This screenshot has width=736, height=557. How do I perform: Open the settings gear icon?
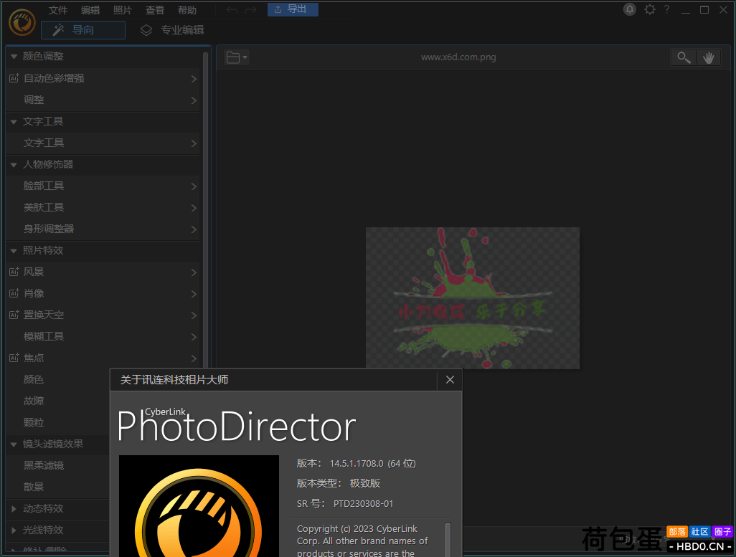click(x=650, y=9)
